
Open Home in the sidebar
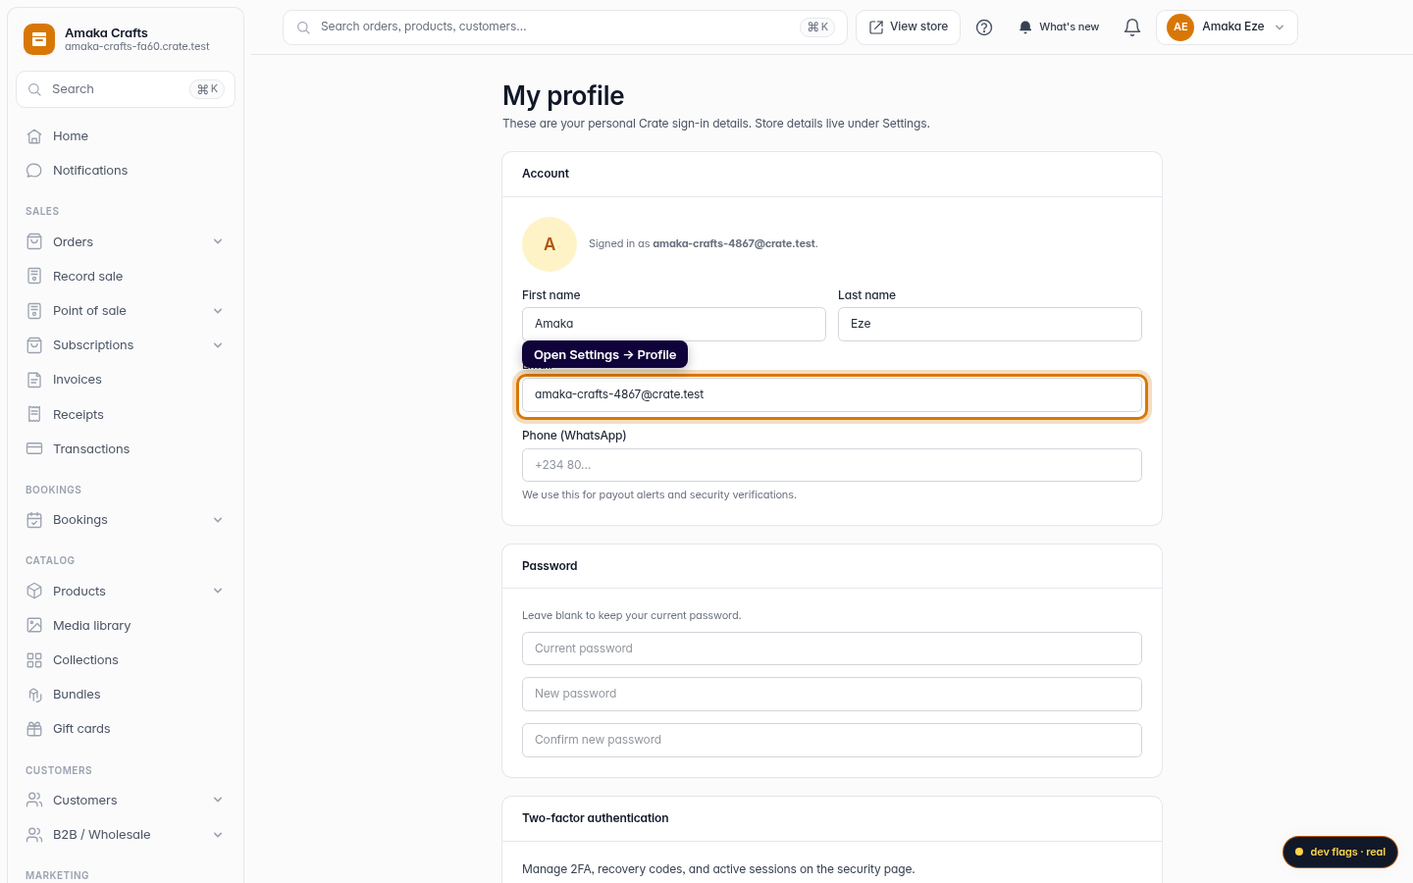point(126,136)
